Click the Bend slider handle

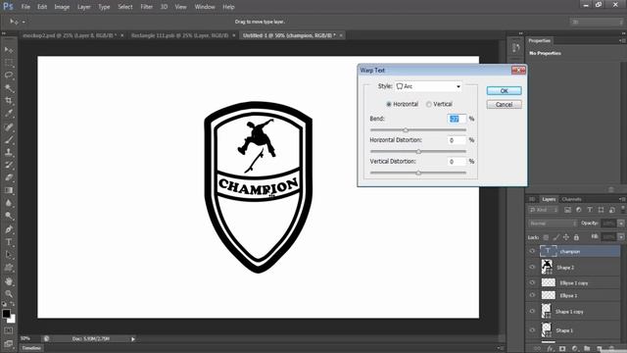point(406,130)
